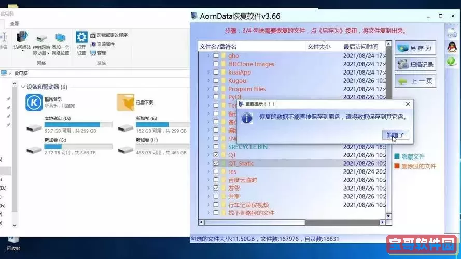The image size is (461, 259).
Task: Click Explorer sidebar scroll up arrow
Action: click(x=15, y=84)
